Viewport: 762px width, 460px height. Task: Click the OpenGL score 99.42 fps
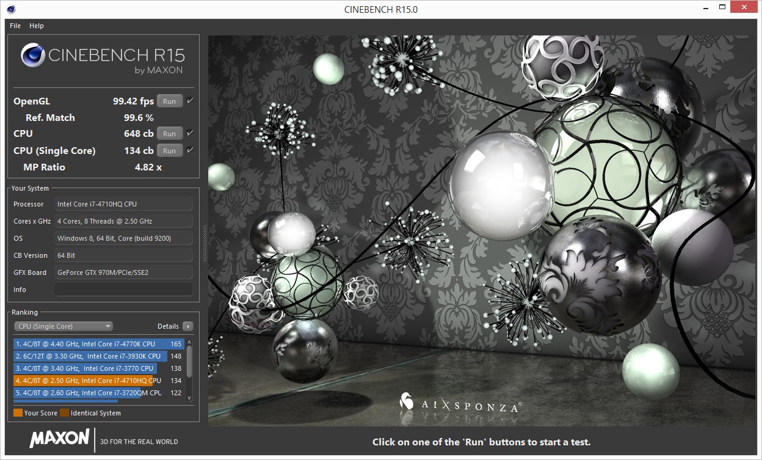[133, 101]
